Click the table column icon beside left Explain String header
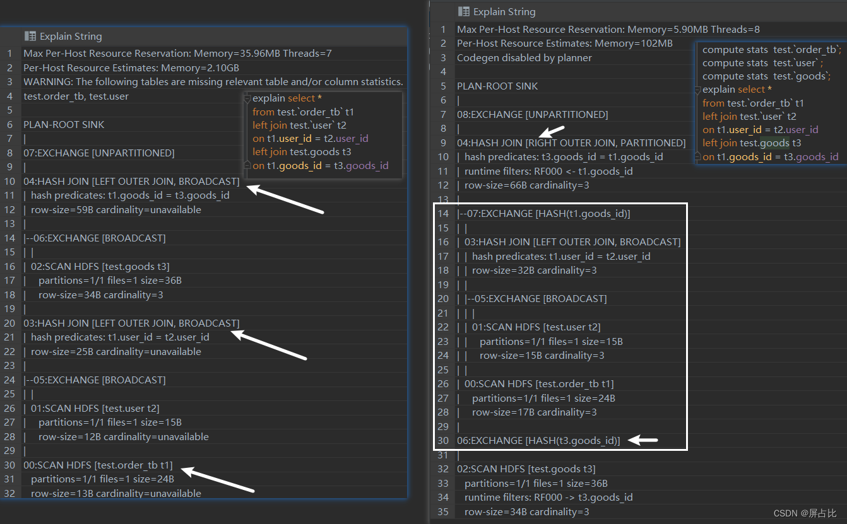 (x=30, y=36)
